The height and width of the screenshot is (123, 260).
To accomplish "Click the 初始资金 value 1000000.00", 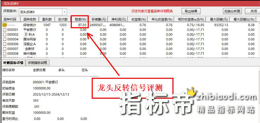I will [42, 88].
